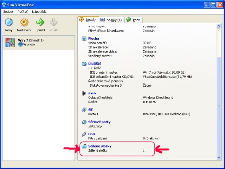
Task: Open the USB section link
Action: (91, 134)
